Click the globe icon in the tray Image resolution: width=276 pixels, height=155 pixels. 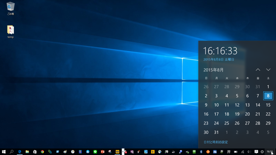click(x=160, y=152)
